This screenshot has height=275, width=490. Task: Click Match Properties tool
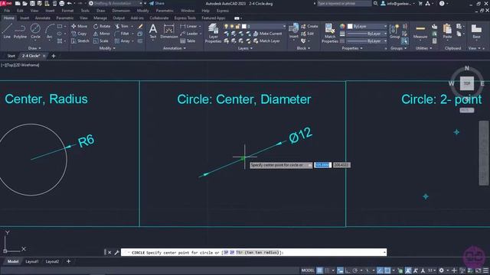[x=330, y=33]
